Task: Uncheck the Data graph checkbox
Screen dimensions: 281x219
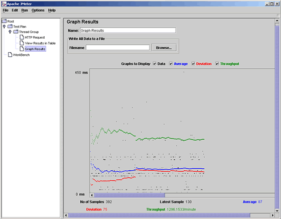Action: coord(155,64)
